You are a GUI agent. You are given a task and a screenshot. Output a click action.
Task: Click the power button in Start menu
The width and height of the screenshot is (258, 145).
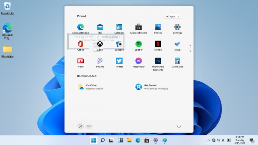(x=179, y=126)
